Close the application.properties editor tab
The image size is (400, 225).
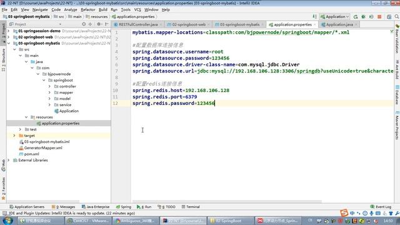[x=315, y=24]
